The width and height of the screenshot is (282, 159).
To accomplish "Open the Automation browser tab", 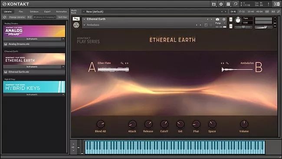I will tap(61, 12).
